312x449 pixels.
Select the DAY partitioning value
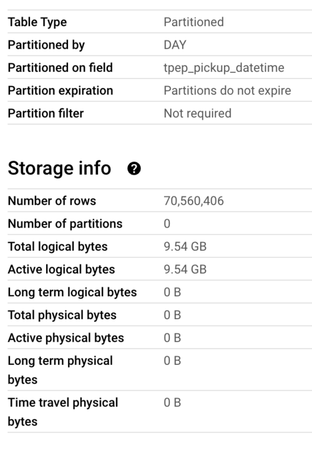click(175, 45)
